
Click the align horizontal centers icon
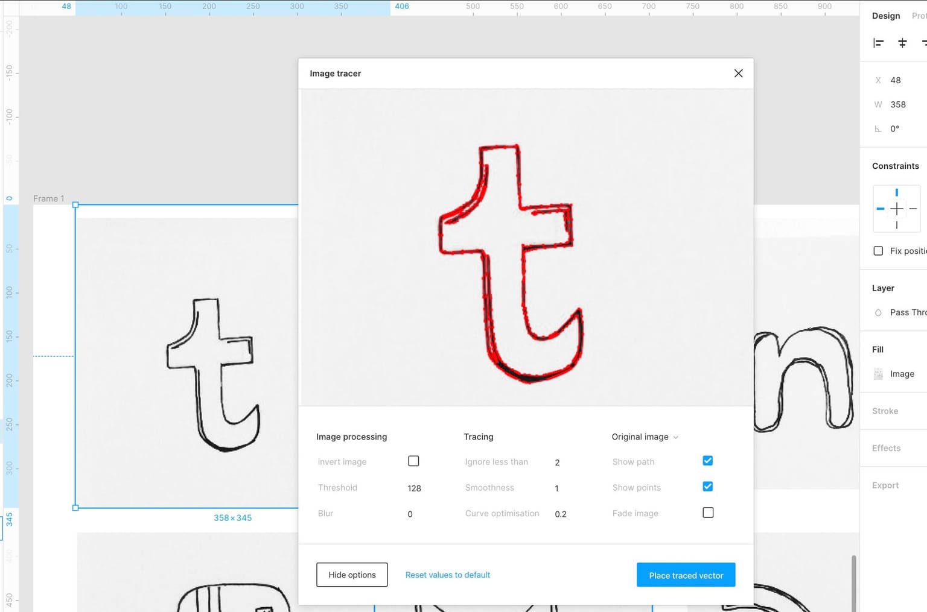point(902,43)
